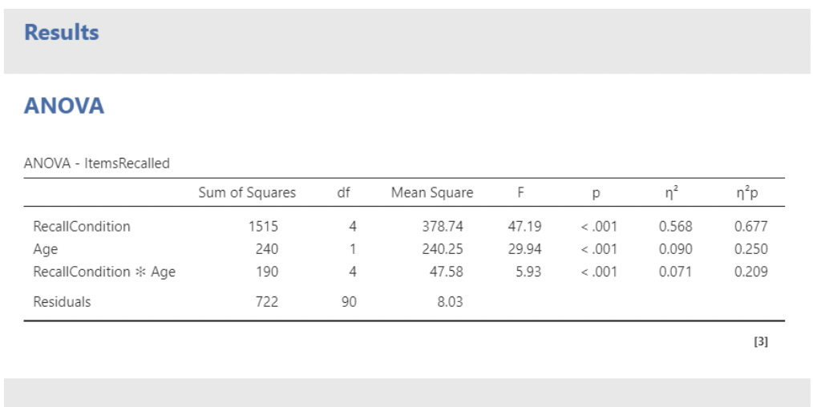Click the Sum of Squares column header
This screenshot has height=407, width=813.
pyautogui.click(x=247, y=192)
